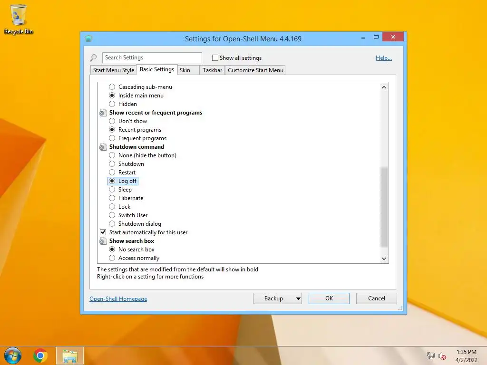Image resolution: width=487 pixels, height=365 pixels.
Task: Maximize the Open-Shell settings window
Action: [376, 37]
